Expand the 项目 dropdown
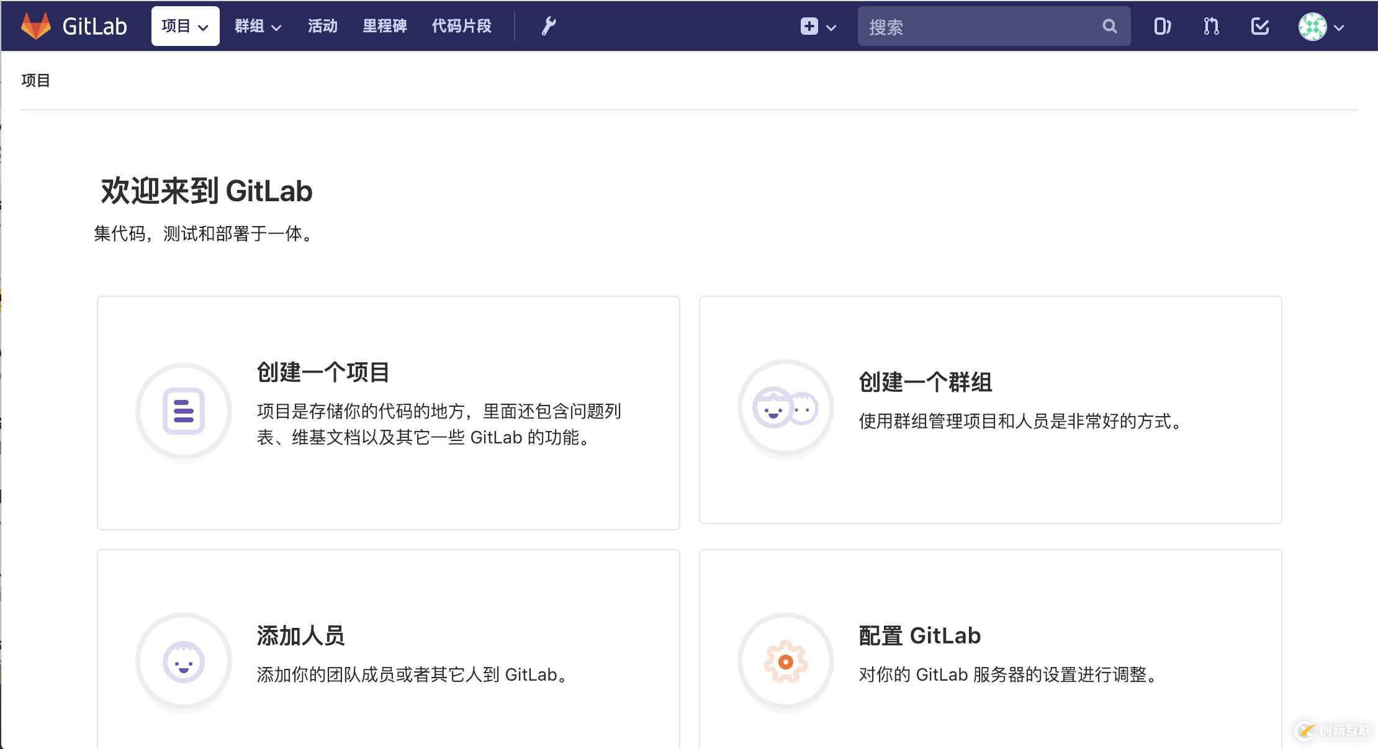The height and width of the screenshot is (749, 1378). tap(185, 26)
